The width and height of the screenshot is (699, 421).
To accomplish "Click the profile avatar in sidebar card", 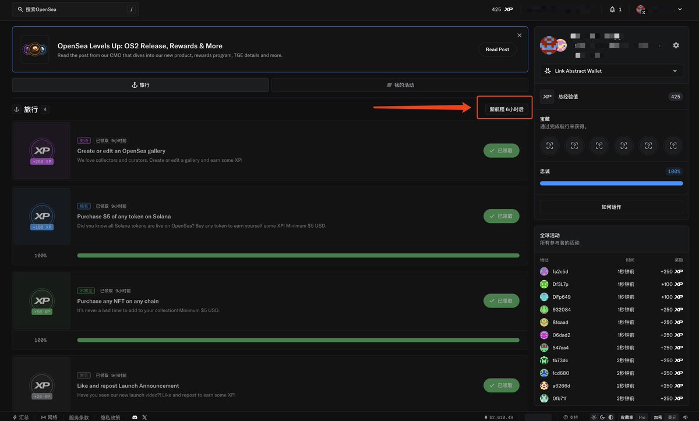I will point(549,45).
